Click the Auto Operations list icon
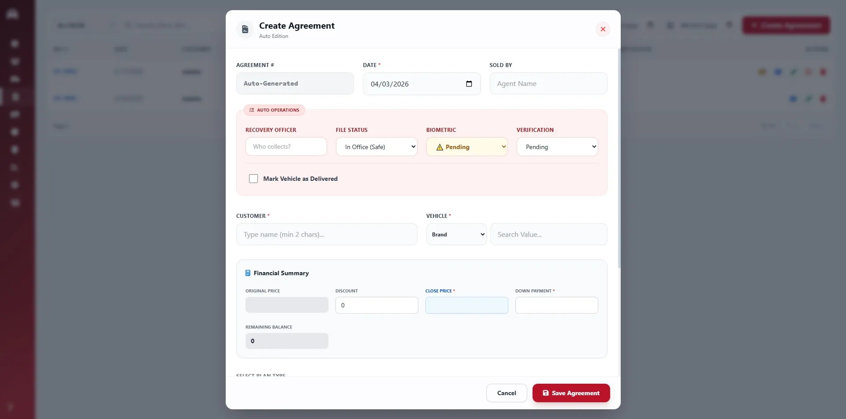Image resolution: width=846 pixels, height=419 pixels. point(251,110)
